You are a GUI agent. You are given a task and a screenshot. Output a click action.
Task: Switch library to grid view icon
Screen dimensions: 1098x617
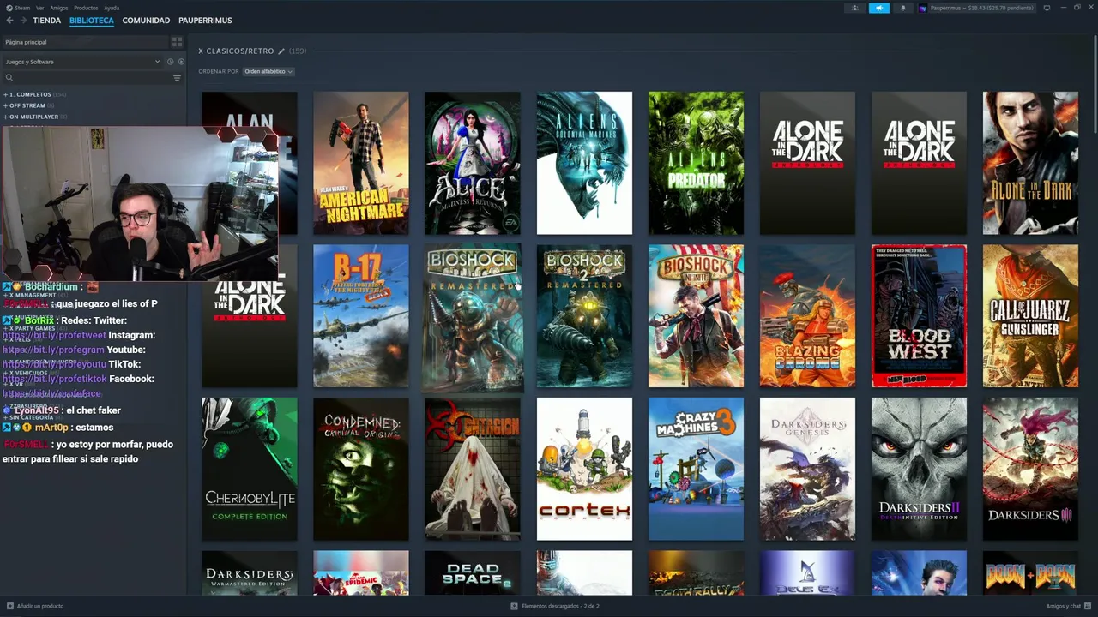177,42
